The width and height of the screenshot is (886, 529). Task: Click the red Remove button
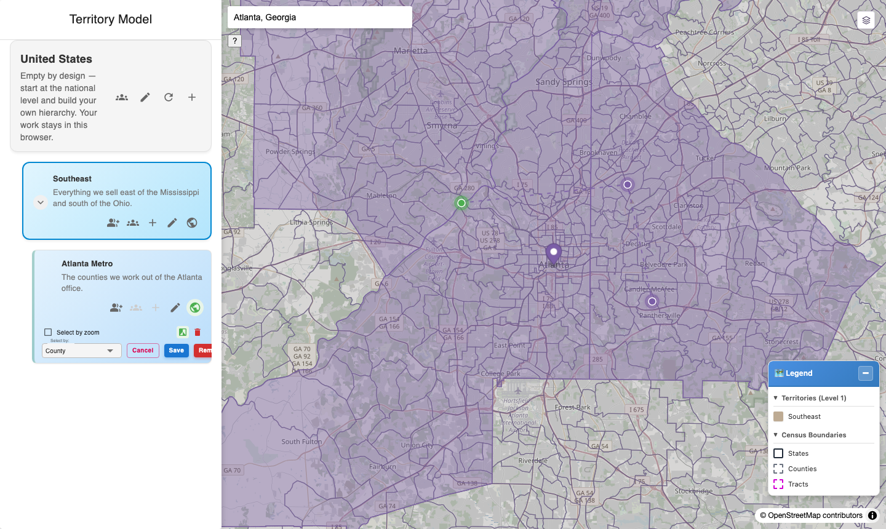point(203,351)
